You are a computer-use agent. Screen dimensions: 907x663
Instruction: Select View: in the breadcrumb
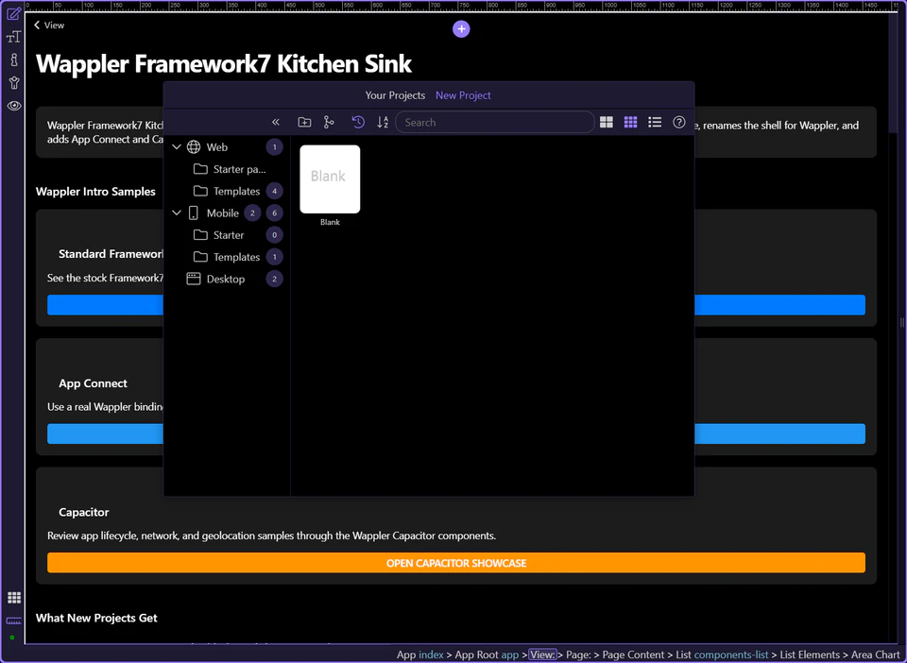pos(542,654)
